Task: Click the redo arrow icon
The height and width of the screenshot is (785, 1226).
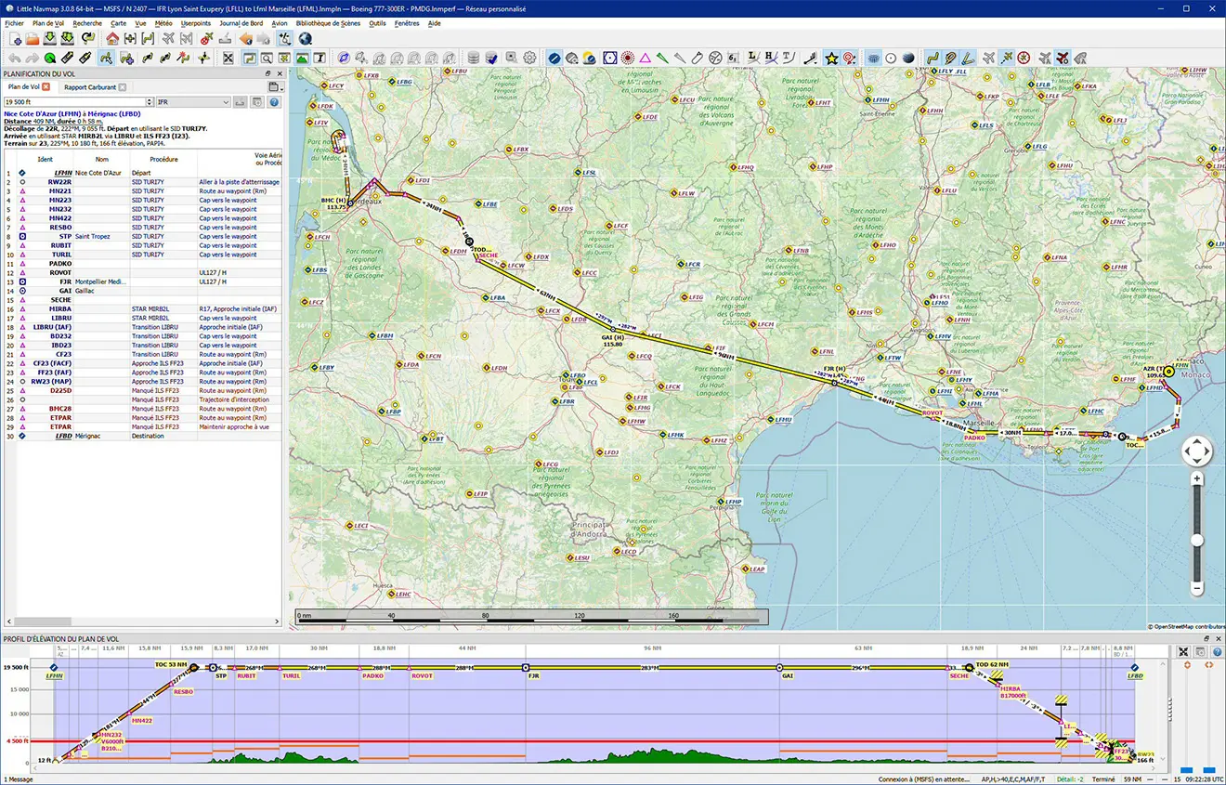Action: click(x=32, y=59)
